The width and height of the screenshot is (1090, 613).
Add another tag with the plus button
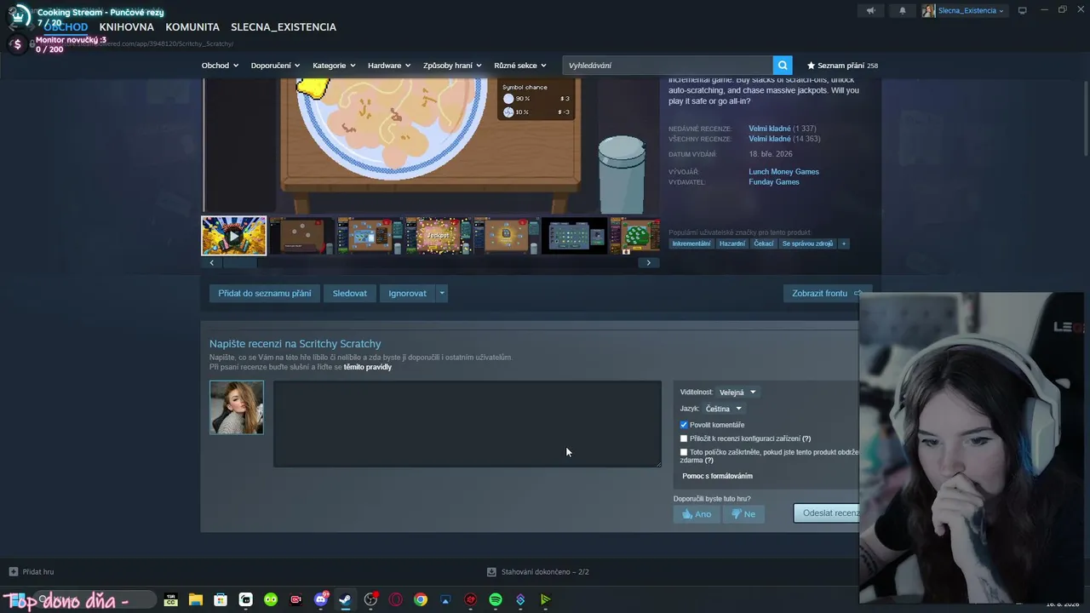click(844, 243)
